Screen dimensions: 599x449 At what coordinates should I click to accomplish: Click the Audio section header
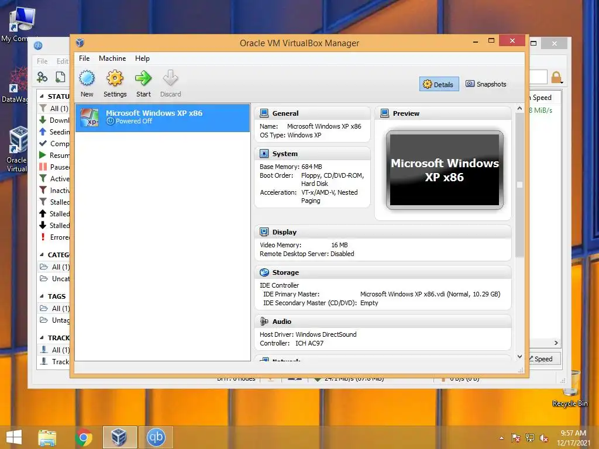[x=383, y=322]
